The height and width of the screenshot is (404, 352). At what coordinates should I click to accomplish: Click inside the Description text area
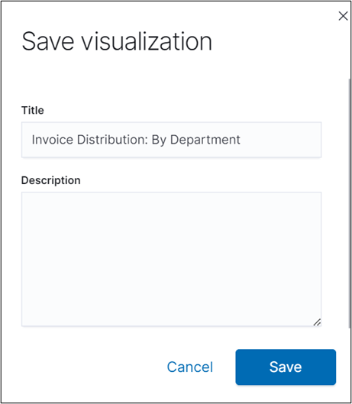(171, 259)
